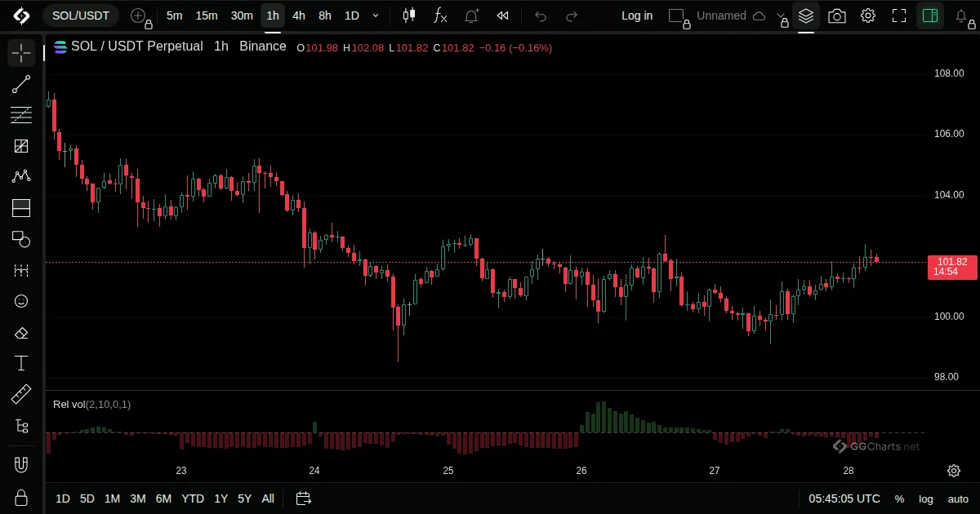This screenshot has width=980, height=514.
Task: Undo the last action
Action: (x=540, y=16)
